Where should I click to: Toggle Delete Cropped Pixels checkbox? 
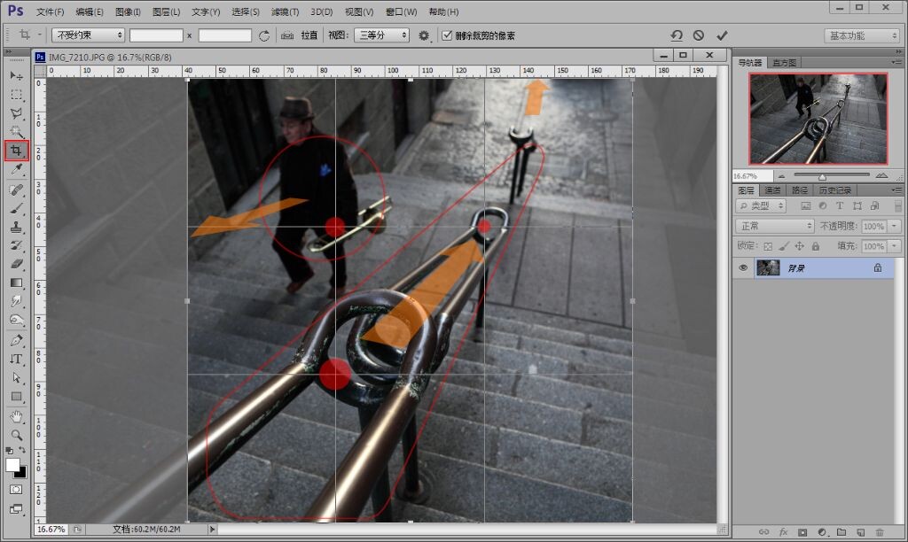tap(447, 35)
